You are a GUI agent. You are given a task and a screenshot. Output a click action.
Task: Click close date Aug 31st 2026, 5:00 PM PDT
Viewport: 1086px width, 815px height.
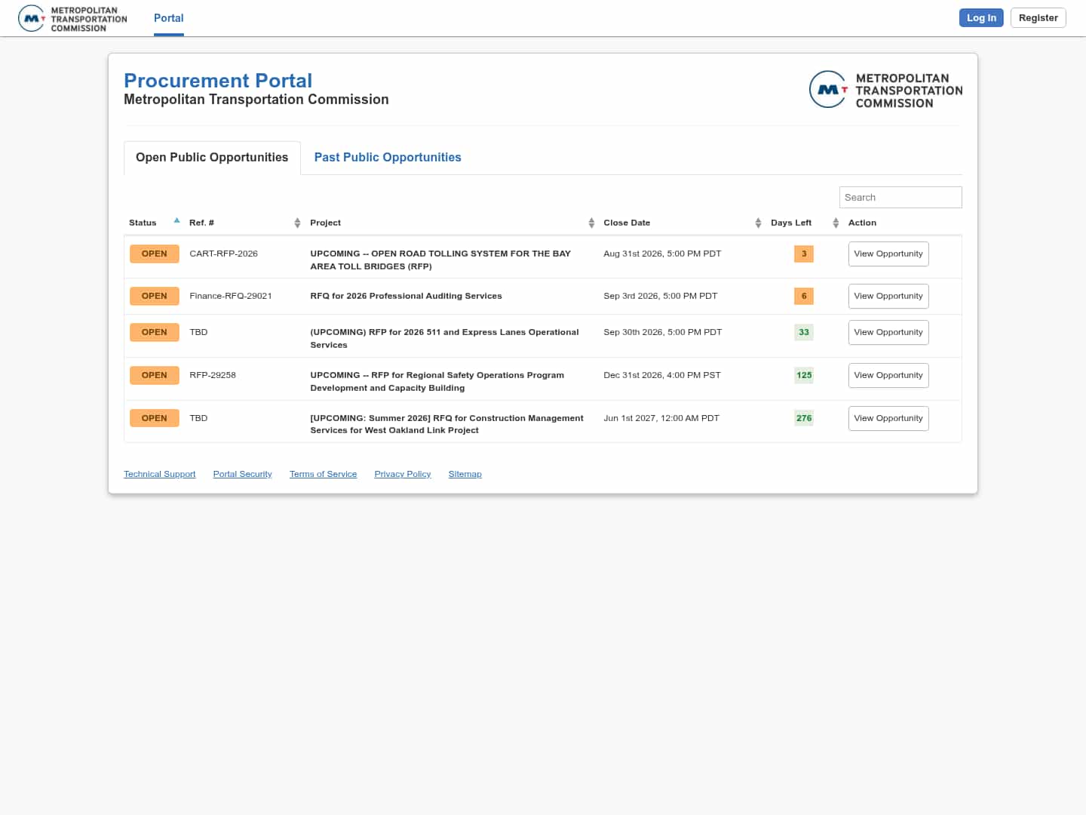[x=662, y=254]
